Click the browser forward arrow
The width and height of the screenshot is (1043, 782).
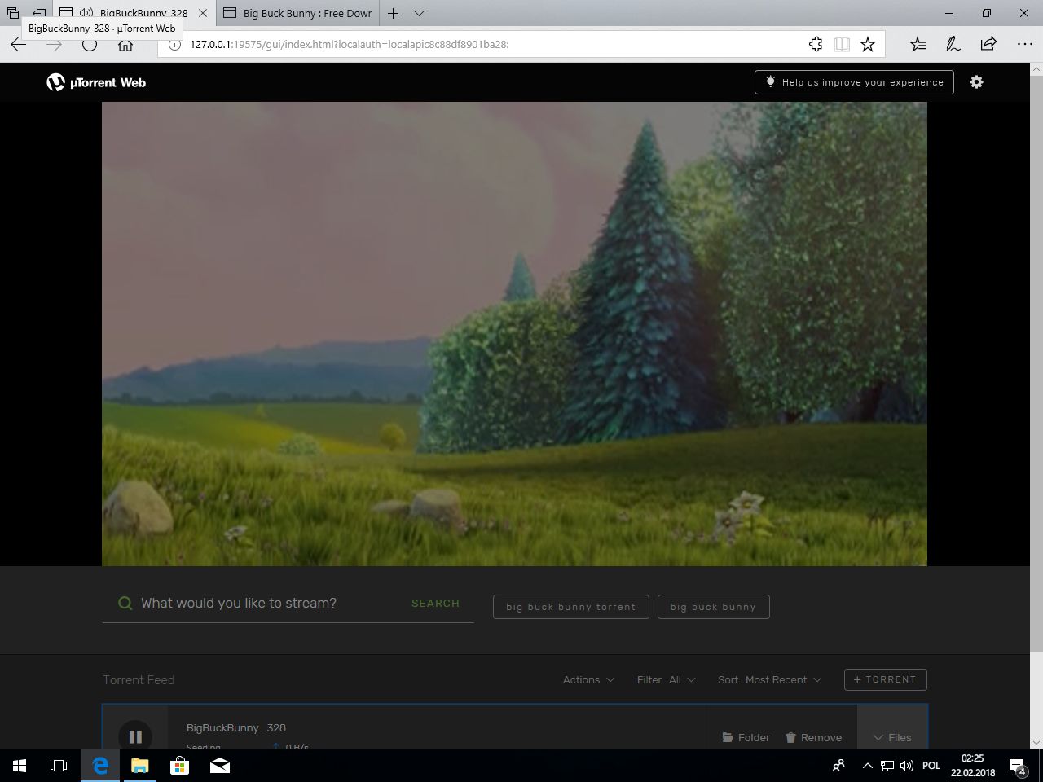(55, 45)
